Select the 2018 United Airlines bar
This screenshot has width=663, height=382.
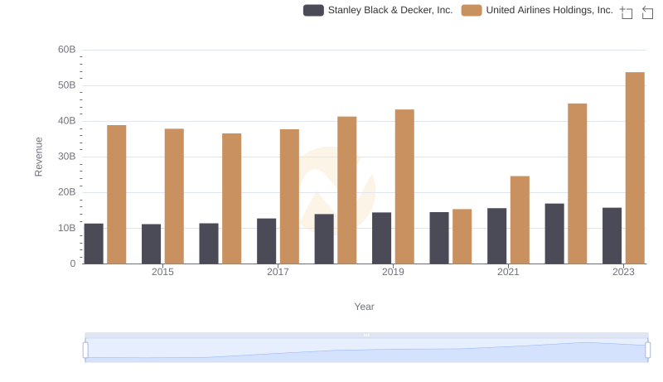point(347,190)
